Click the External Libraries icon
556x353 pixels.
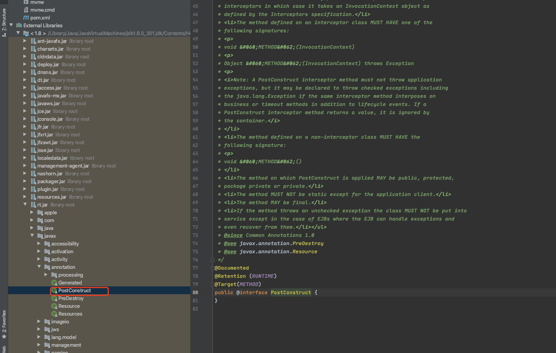coord(19,25)
